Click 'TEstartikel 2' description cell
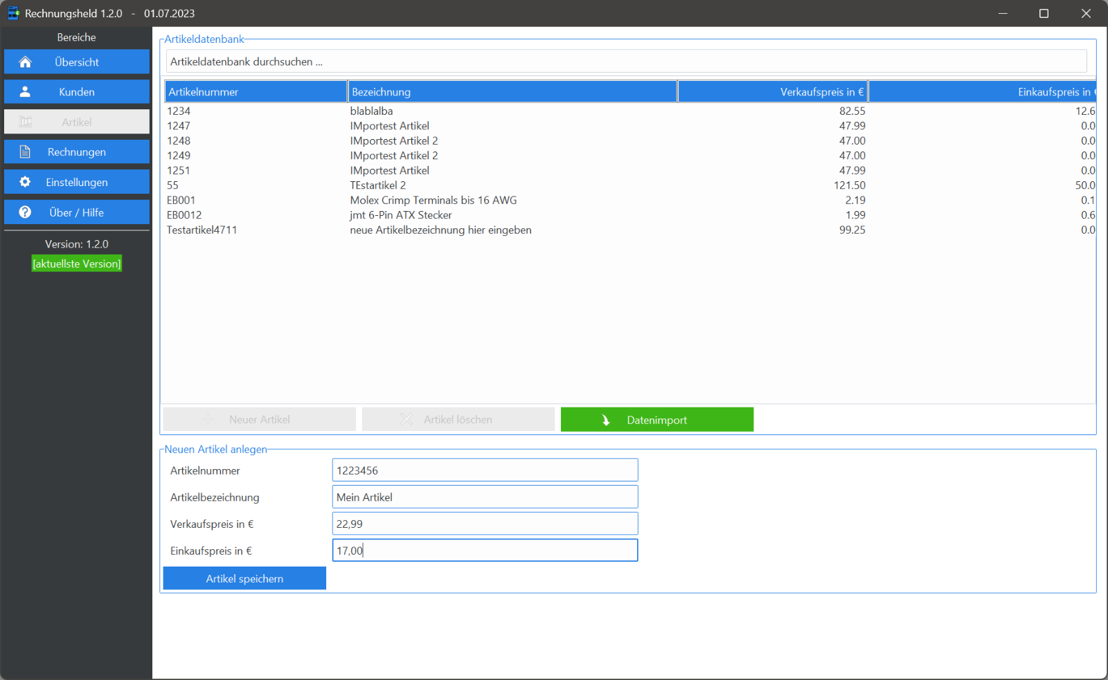 point(378,185)
